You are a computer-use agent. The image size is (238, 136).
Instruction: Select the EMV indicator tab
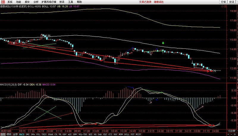click(75, 134)
